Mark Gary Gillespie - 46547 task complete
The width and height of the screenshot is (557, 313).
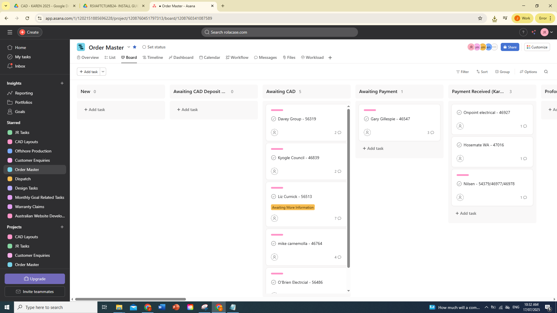point(366,119)
